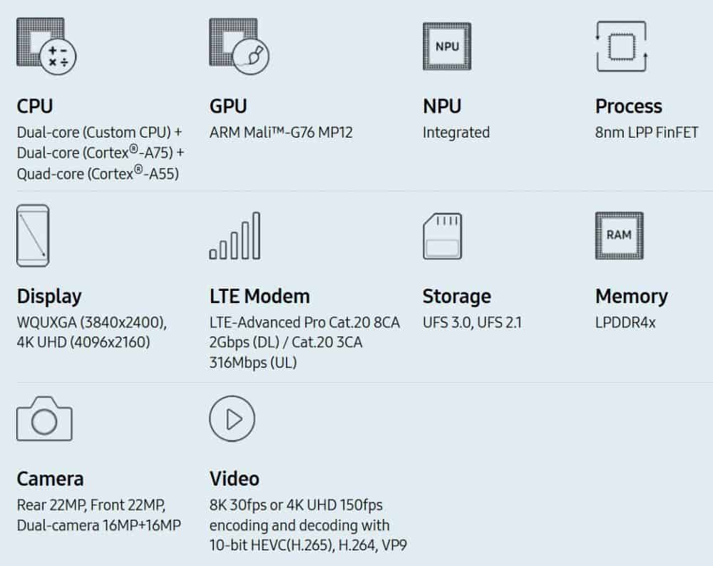Select the LTE Modem signal bars icon
The width and height of the screenshot is (713, 566).
(x=235, y=235)
